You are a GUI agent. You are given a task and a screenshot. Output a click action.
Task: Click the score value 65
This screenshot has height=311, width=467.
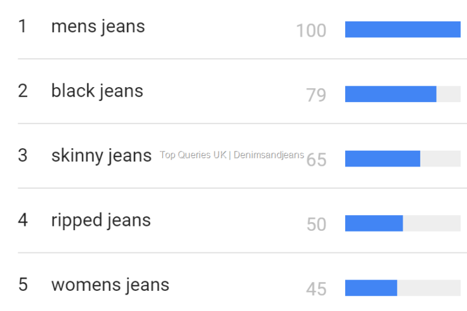pos(316,160)
